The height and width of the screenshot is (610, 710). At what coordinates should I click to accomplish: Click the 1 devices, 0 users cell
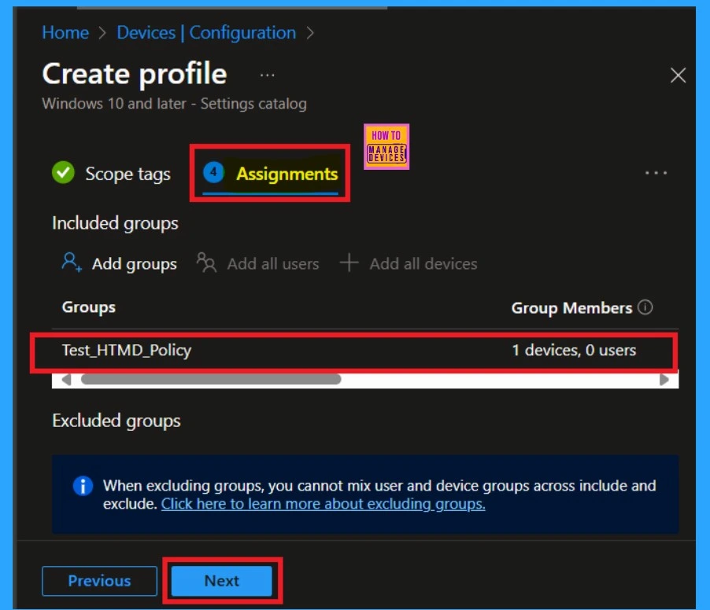(x=574, y=351)
